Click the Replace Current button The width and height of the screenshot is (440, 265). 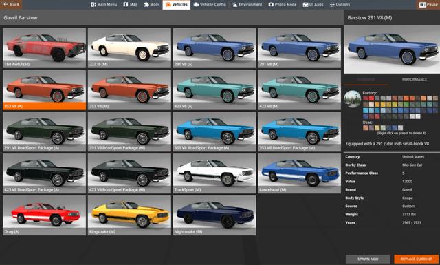click(x=416, y=259)
